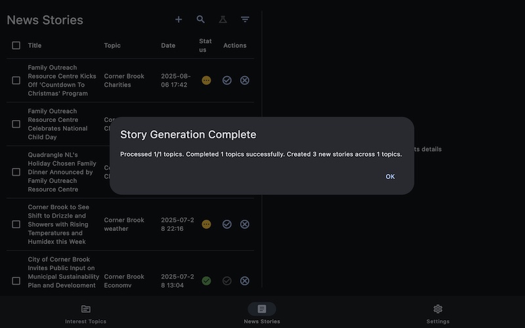Click the plus icon to add story
Screen dimensions: 525x328
[x=178, y=20]
